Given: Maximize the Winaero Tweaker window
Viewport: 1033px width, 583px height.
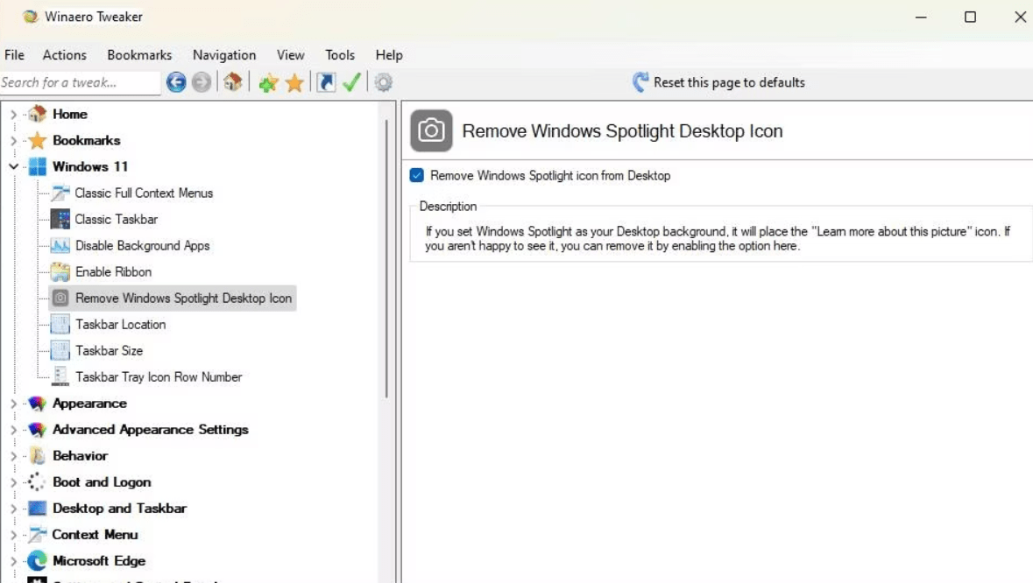Looking at the screenshot, I should click(x=970, y=18).
